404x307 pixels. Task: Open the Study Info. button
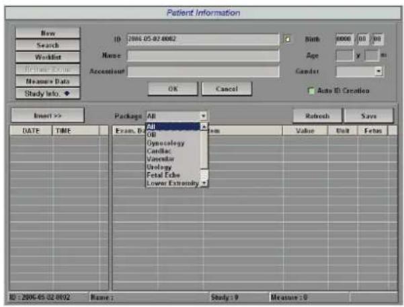tap(48, 94)
